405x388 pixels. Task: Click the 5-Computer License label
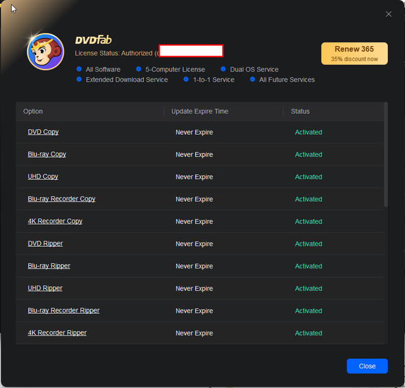point(175,70)
